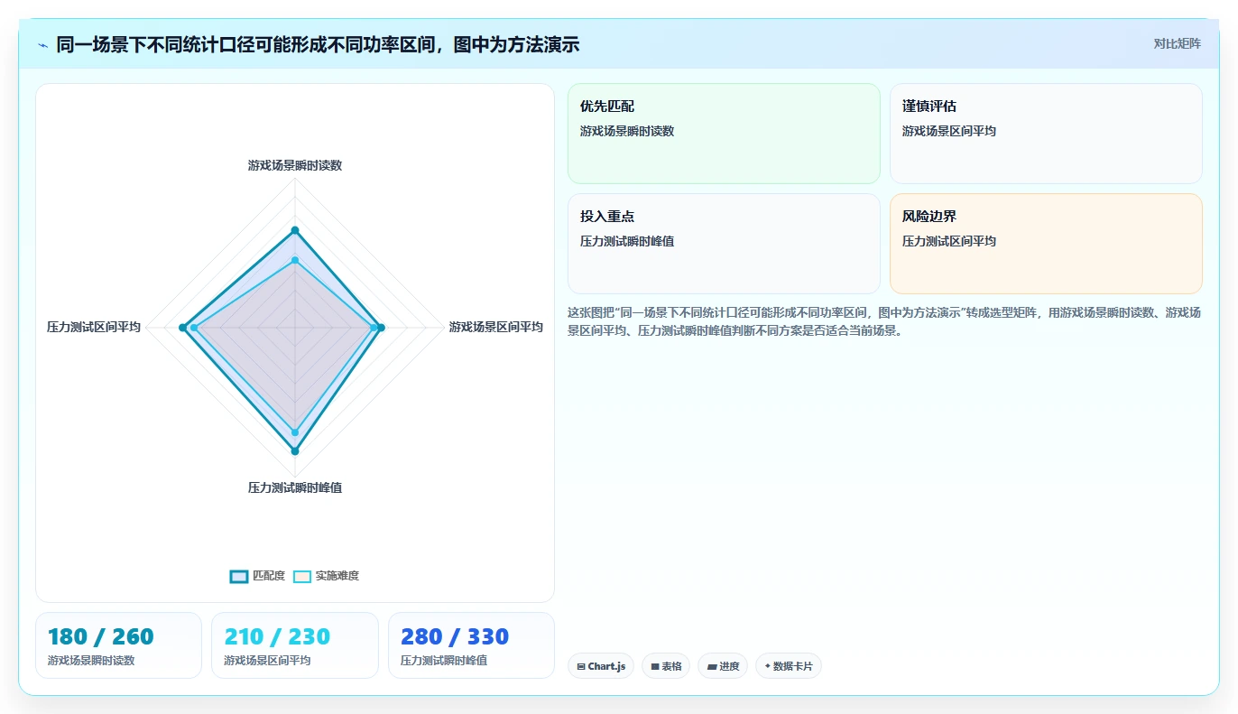Toggle the 匹配度 legend swatch
Image resolution: width=1238 pixels, height=714 pixels.
point(239,576)
